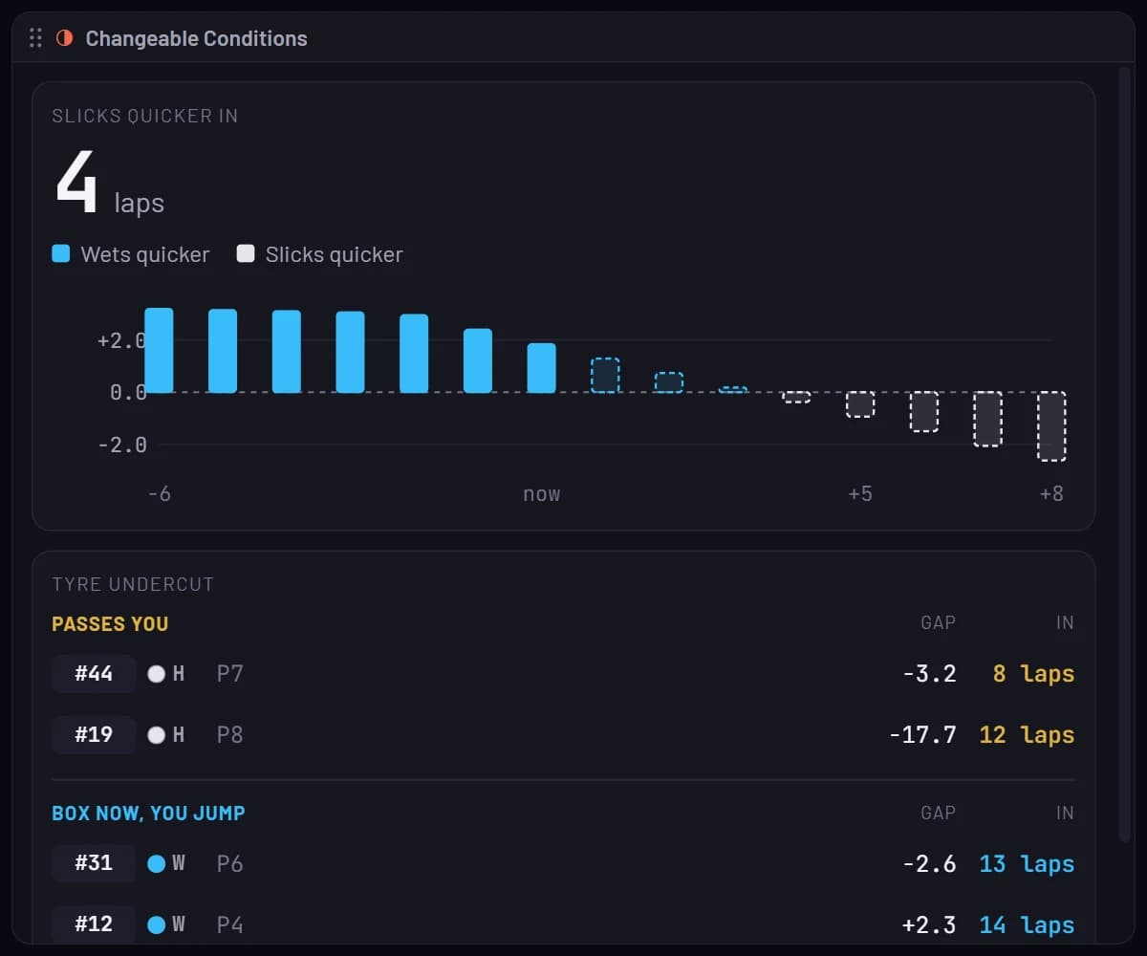This screenshot has width=1147, height=956.
Task: Select the forecast bar above the +8 label
Action: coord(1051,426)
